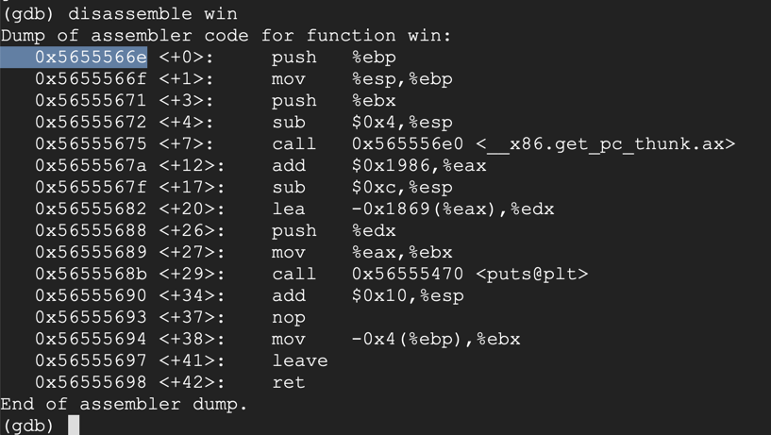The width and height of the screenshot is (771, 435).
Task: Click the 'Dump of assembler code' header line
Action: click(226, 36)
